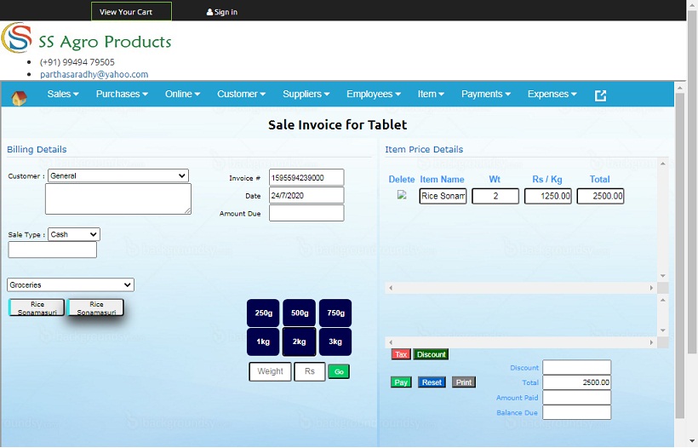The image size is (698, 448).
Task: Select the 500g weight button
Action: pyautogui.click(x=299, y=313)
